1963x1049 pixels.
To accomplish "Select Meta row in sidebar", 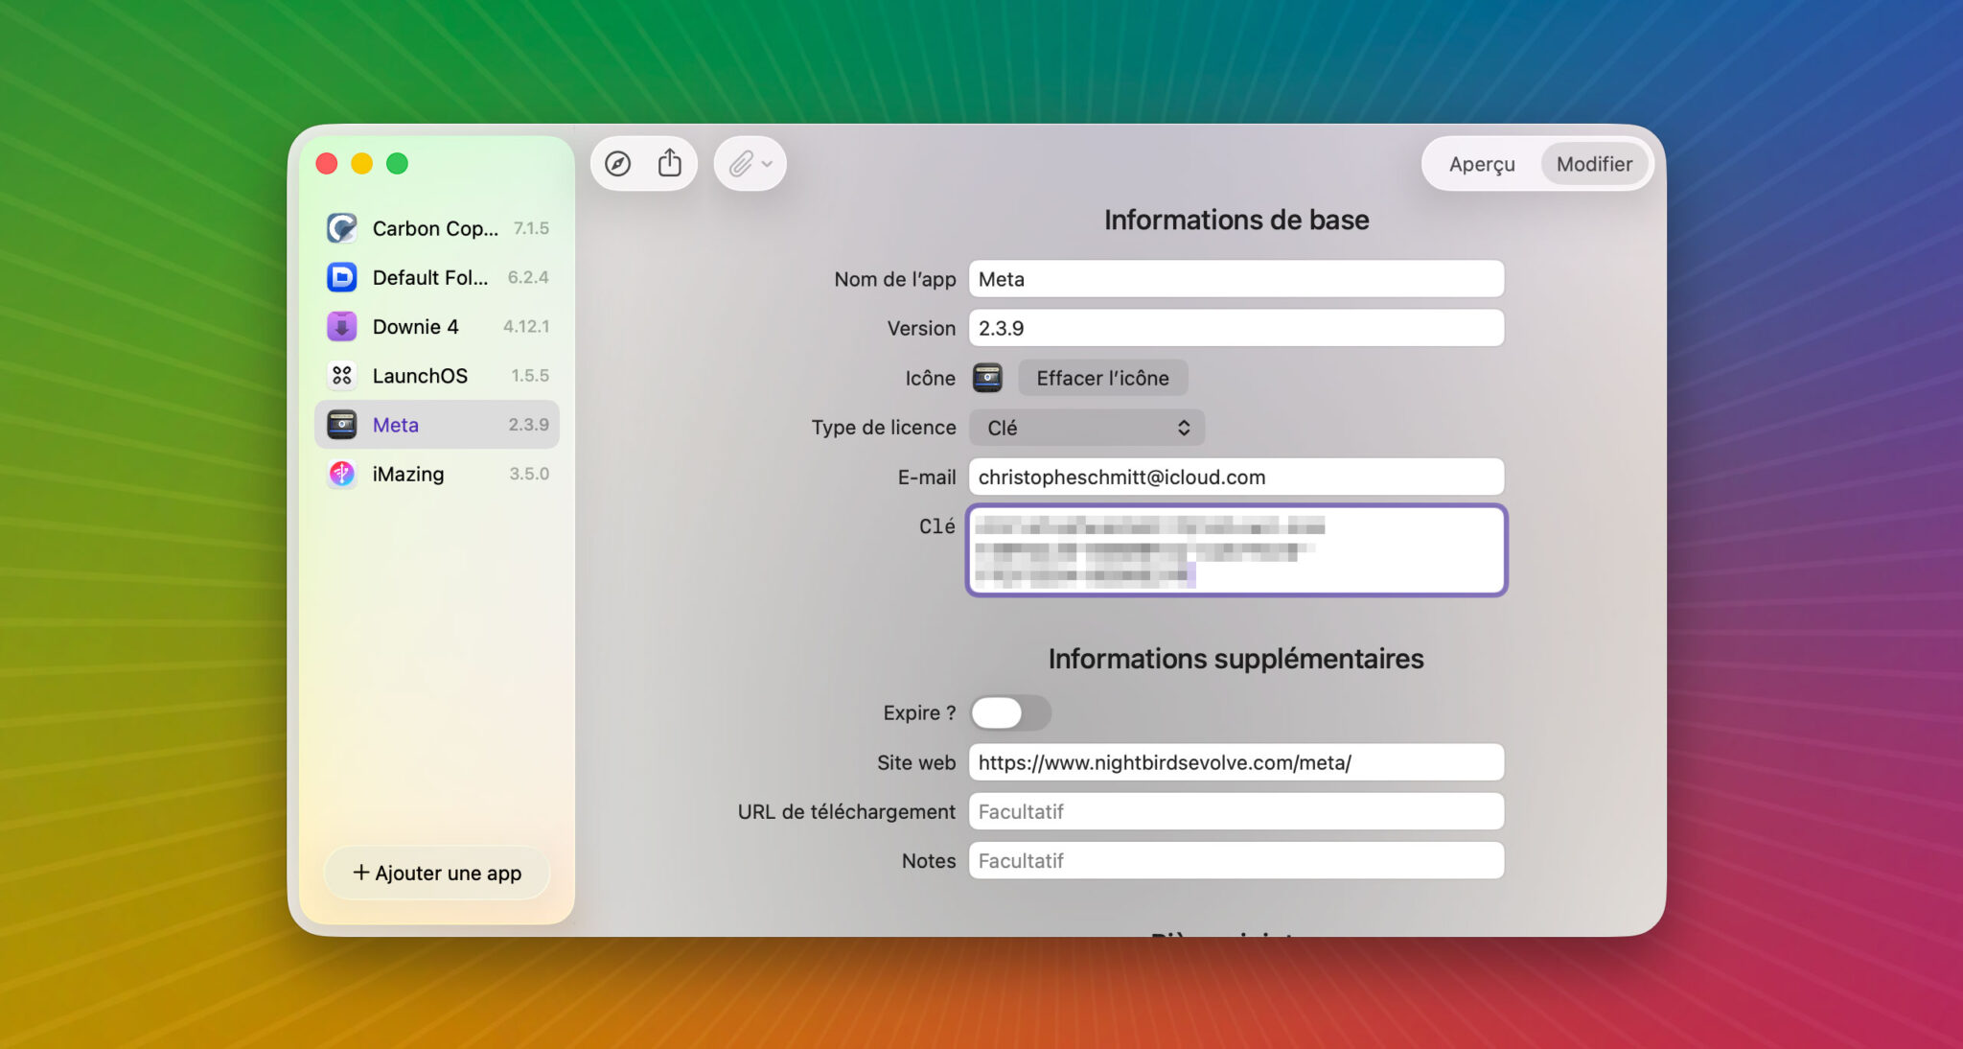I will pos(437,424).
